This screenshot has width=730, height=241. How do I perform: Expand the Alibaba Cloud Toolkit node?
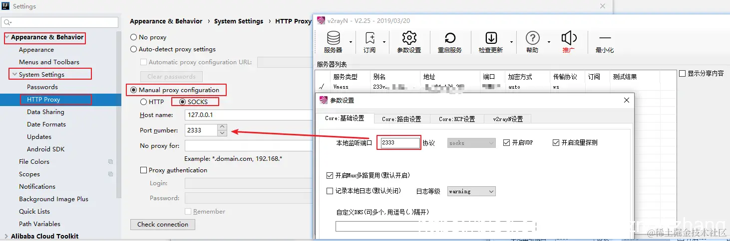click(x=6, y=237)
